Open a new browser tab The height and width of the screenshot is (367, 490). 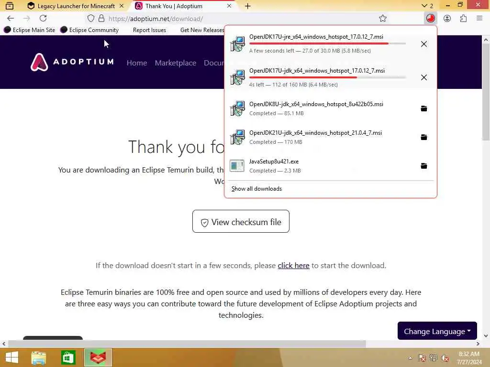(x=247, y=6)
